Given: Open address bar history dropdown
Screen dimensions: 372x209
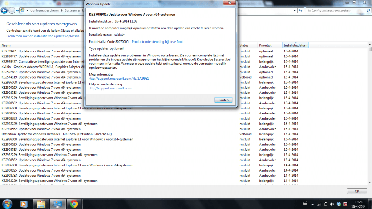Looking at the screenshot, I should [294, 11].
